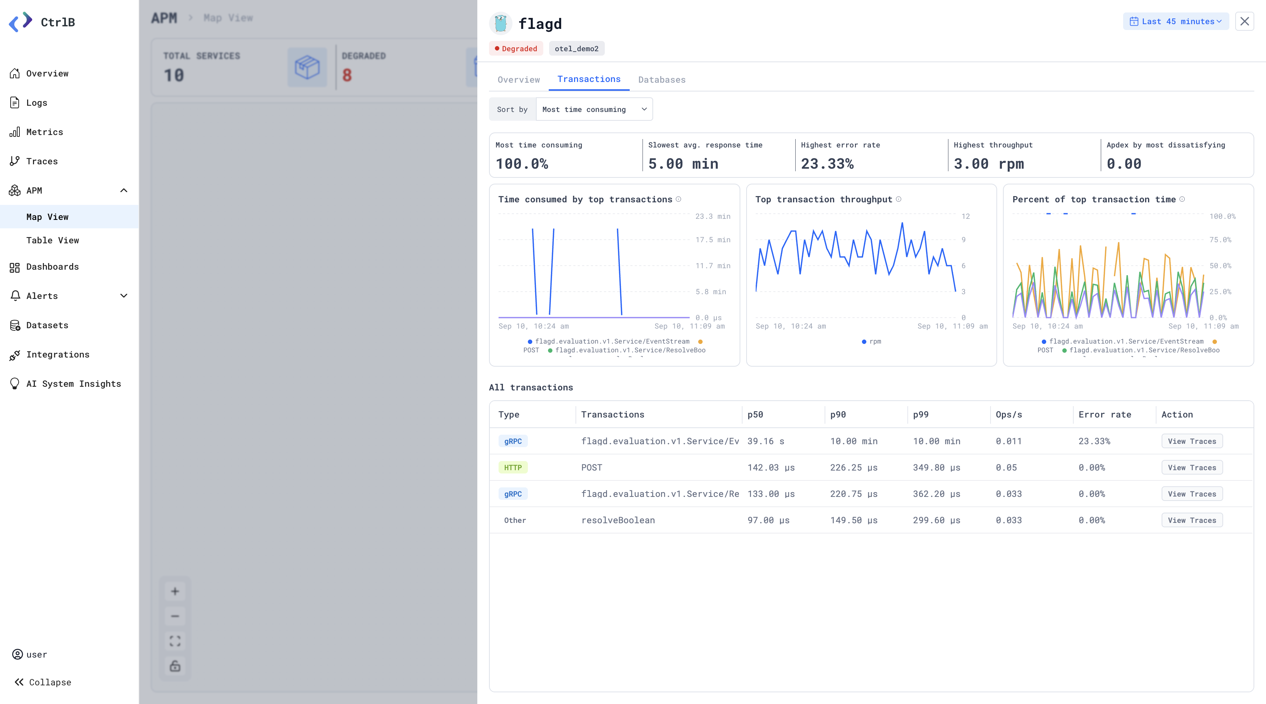Select Table View in the APM submenu
1266x704 pixels.
point(53,240)
